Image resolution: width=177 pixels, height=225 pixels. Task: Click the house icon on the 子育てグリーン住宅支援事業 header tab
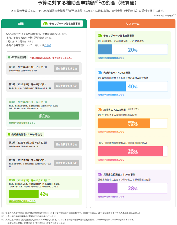(45, 24)
